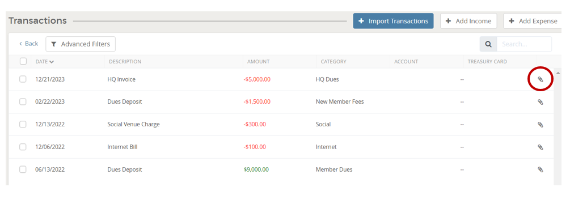Click the -$5,000.00 amount
Screen dimensions: 570x204
point(257,79)
